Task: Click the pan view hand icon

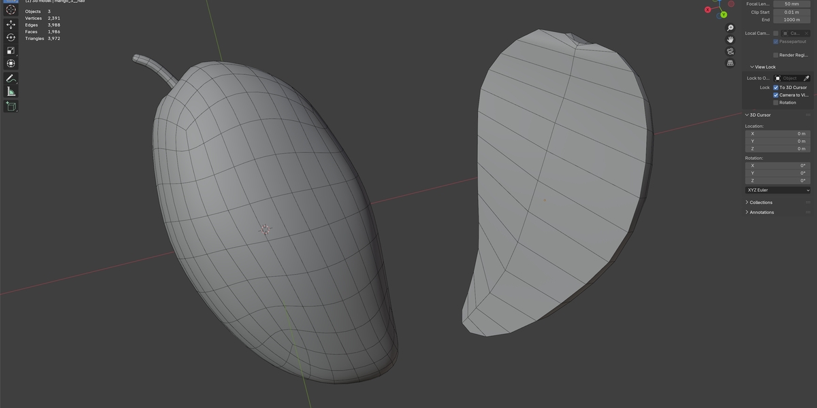Action: point(731,39)
